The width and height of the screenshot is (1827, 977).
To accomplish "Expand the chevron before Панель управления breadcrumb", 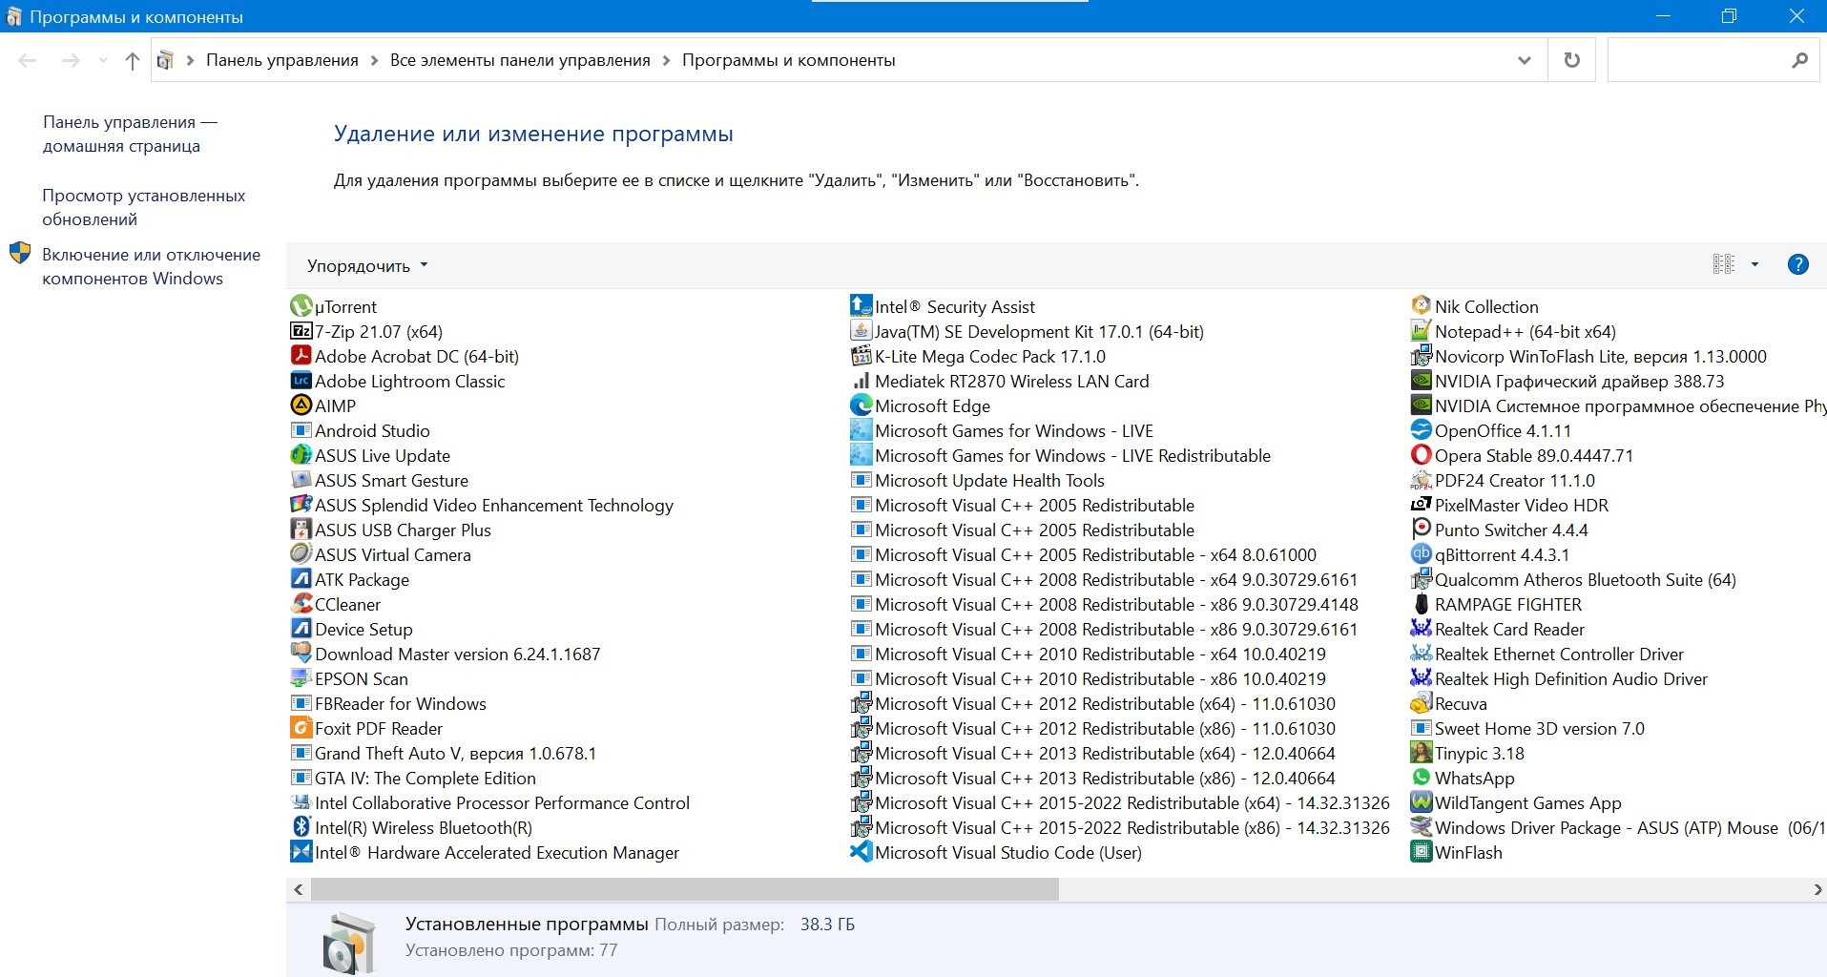I will click(x=190, y=60).
